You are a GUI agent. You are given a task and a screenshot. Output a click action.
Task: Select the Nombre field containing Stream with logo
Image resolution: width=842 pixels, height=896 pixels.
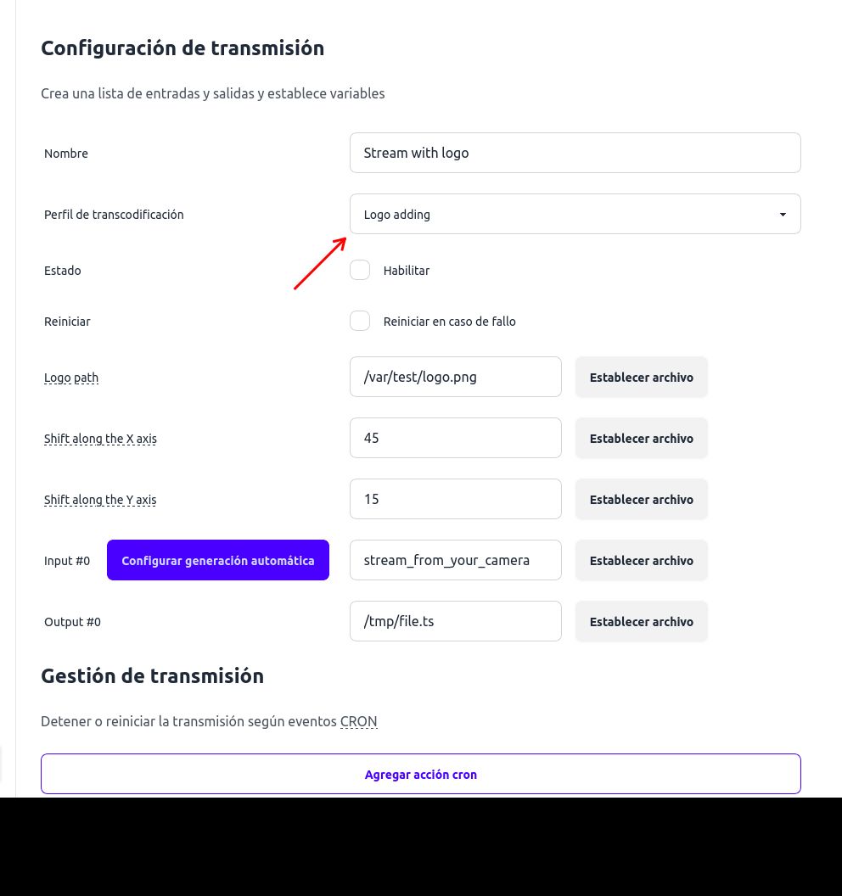[575, 153]
